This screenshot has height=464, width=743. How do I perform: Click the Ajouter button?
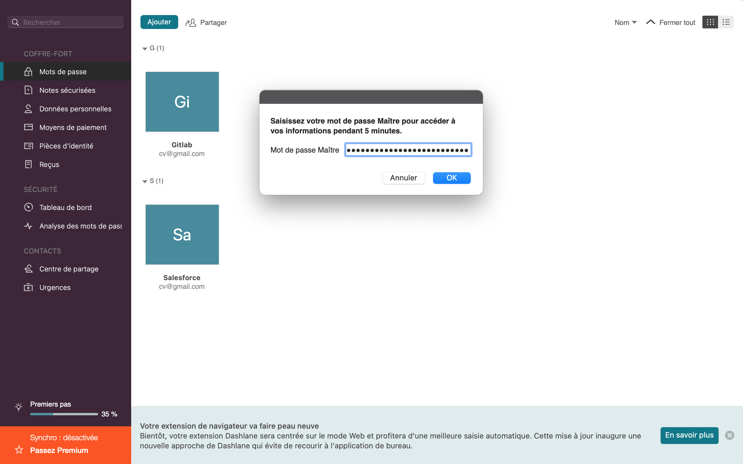pos(159,22)
